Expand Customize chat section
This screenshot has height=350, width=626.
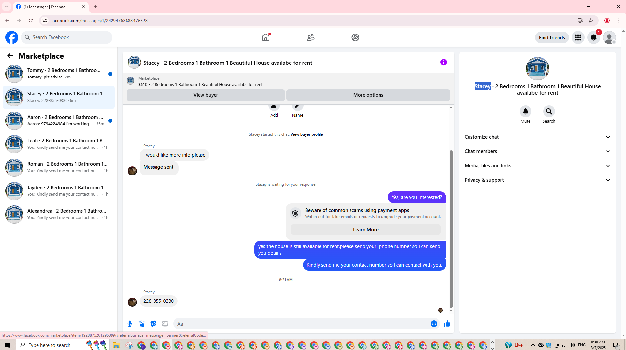tap(537, 137)
